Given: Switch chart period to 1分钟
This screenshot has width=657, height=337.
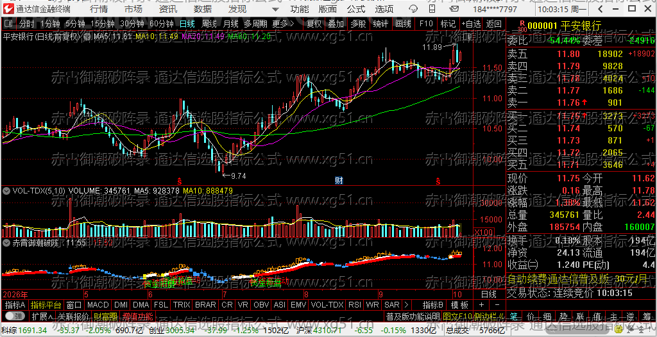Looking at the screenshot, I should pyautogui.click(x=50, y=24).
